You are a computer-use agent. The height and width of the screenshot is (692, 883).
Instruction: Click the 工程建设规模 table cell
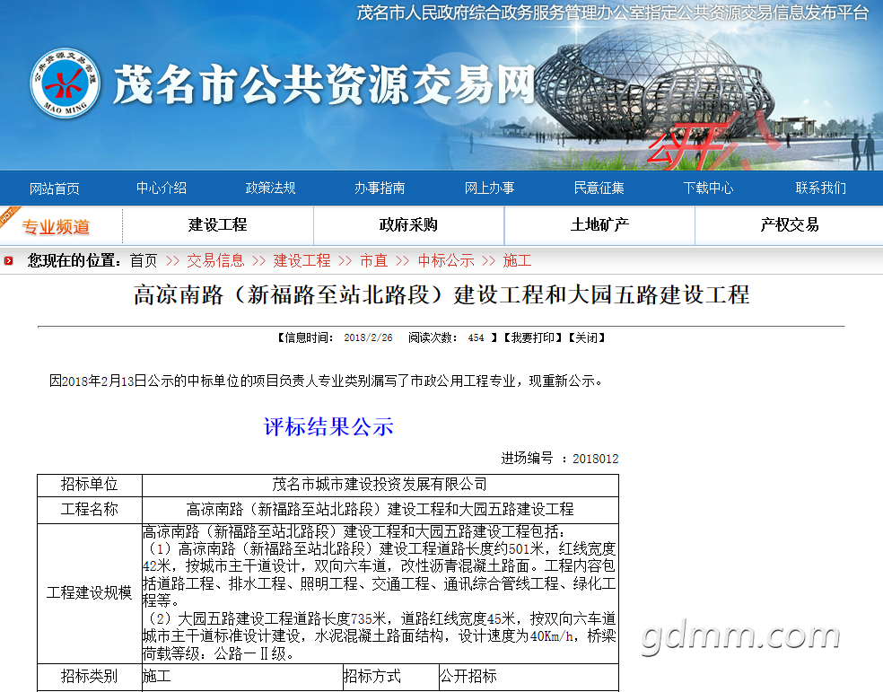(90, 593)
